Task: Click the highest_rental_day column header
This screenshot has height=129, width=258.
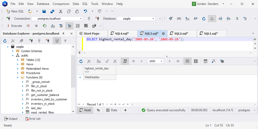Action: 100,70
